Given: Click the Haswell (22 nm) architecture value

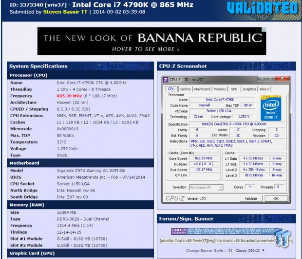Looking at the screenshot, I should tap(73, 103).
